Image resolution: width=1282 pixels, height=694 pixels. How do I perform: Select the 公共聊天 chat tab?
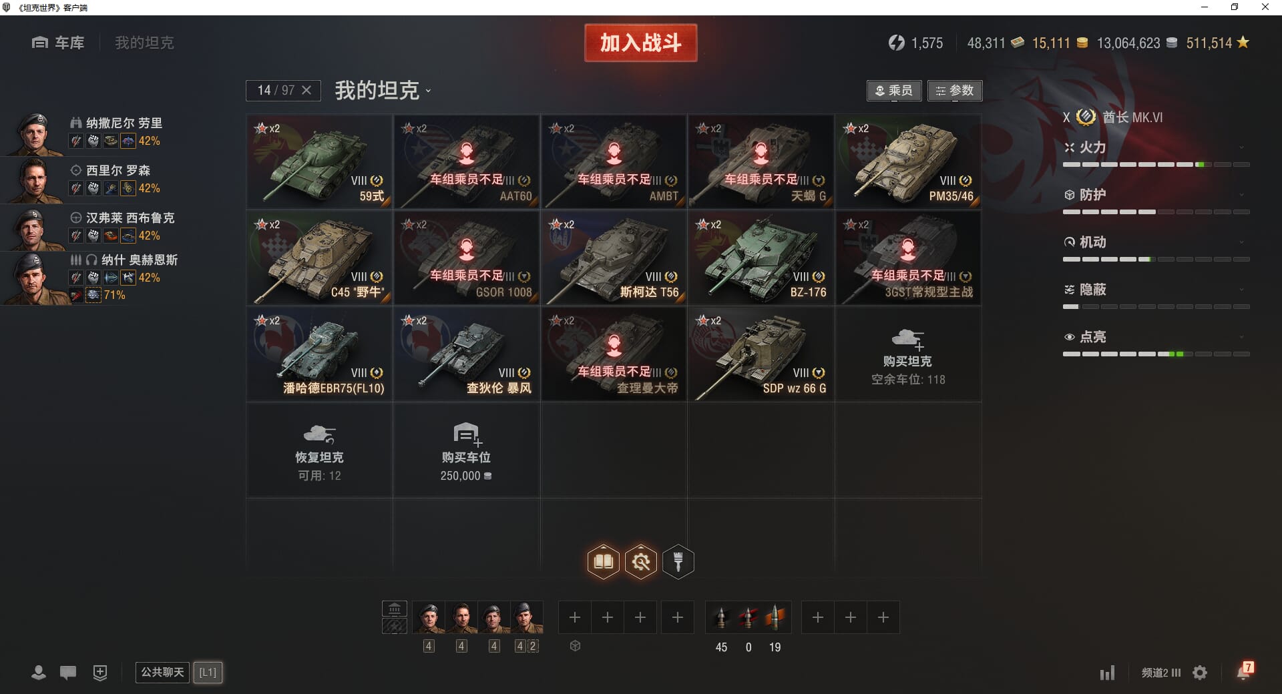click(162, 672)
